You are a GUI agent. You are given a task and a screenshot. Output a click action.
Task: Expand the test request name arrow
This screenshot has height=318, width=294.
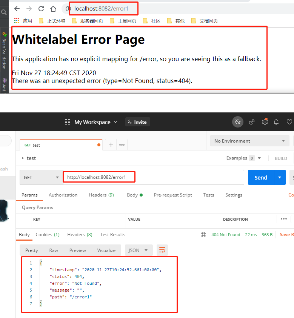[23, 158]
